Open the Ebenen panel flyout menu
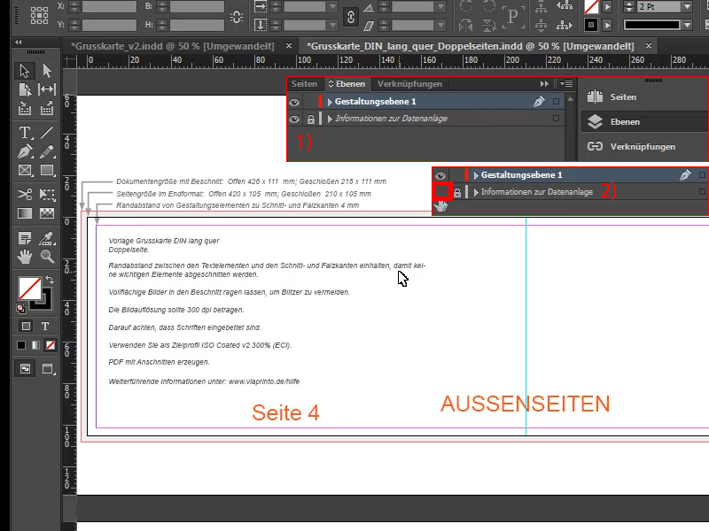Viewport: 709px width, 531px height. tap(566, 83)
